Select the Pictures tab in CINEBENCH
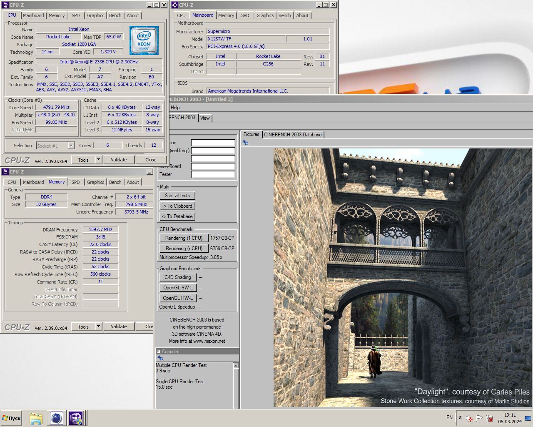533x427 pixels. (x=251, y=134)
